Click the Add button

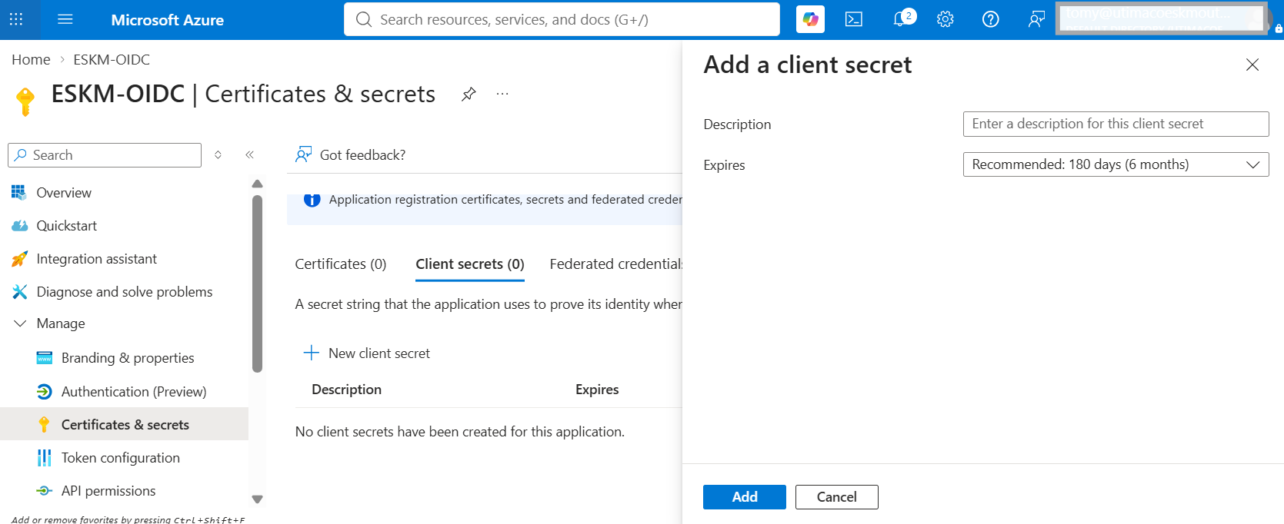(745, 497)
